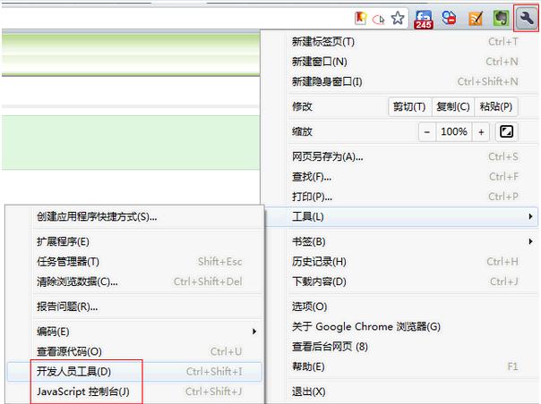This screenshot has width=541, height=404.
Task: Increase zoom with the plus button
Action: pyautogui.click(x=481, y=131)
